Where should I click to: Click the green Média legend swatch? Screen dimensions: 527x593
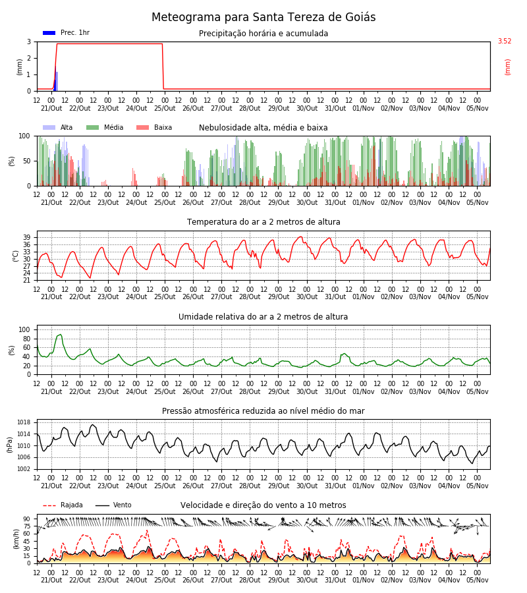[x=93, y=127]
